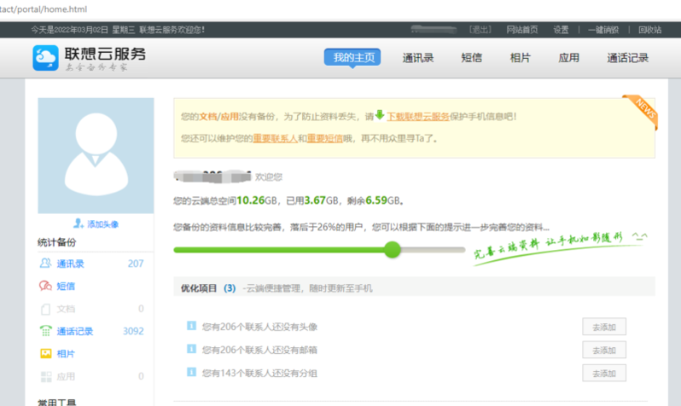Click the Lenovo cloud service logo icon
Screen dimensions: 681x406
(x=44, y=58)
